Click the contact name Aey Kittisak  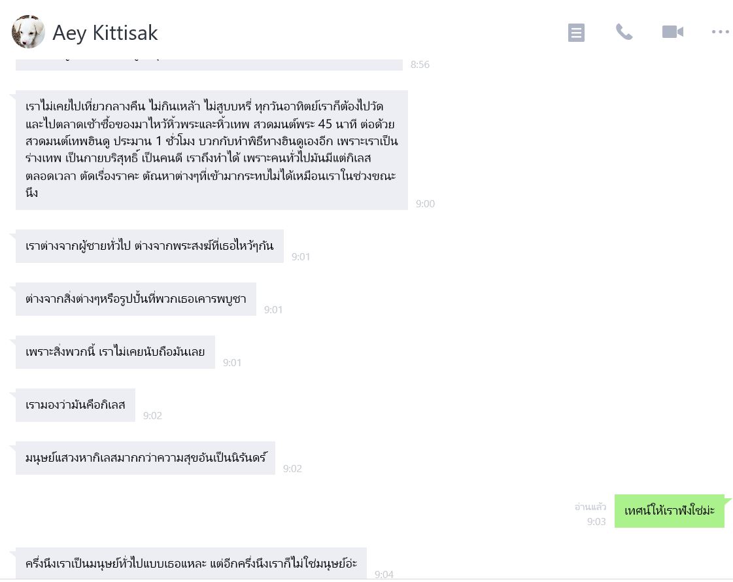point(105,33)
